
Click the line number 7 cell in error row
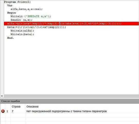click(13, 111)
